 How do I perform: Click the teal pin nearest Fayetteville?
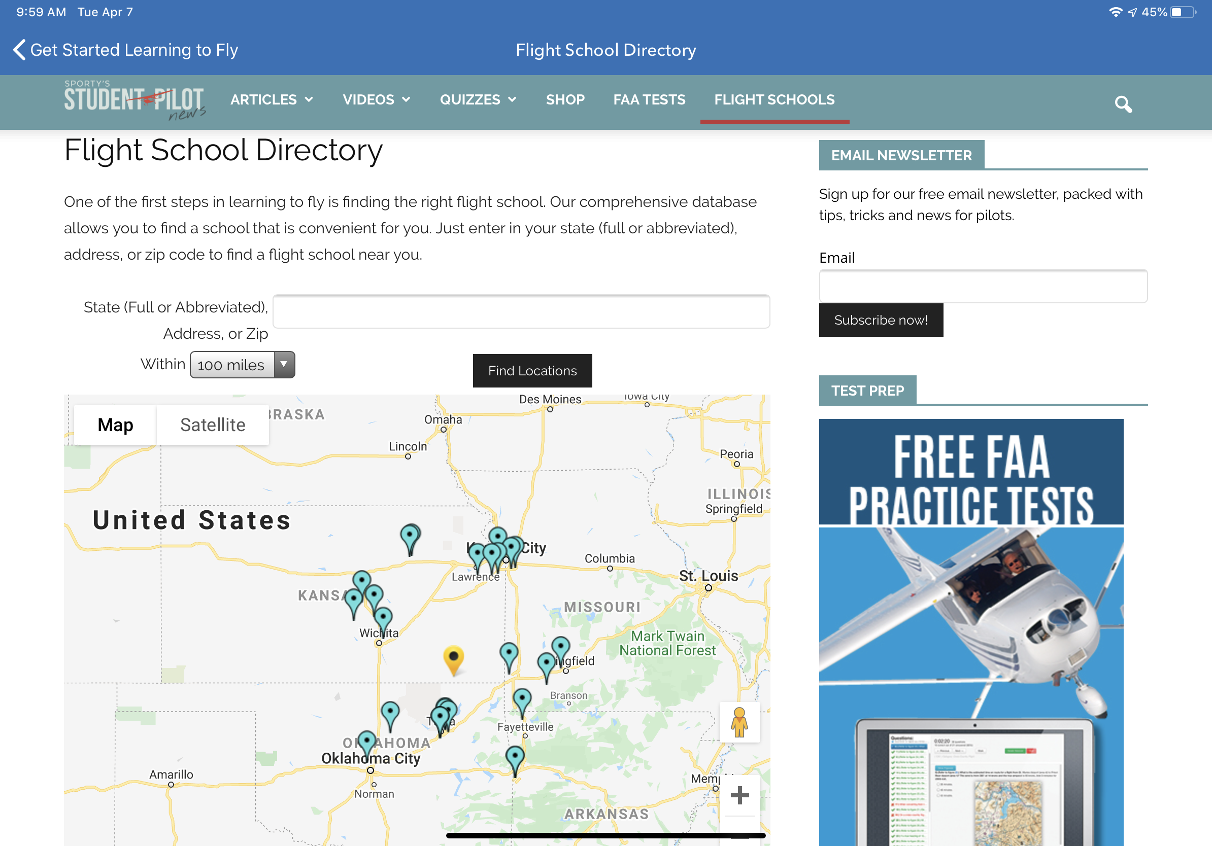pos(522,703)
